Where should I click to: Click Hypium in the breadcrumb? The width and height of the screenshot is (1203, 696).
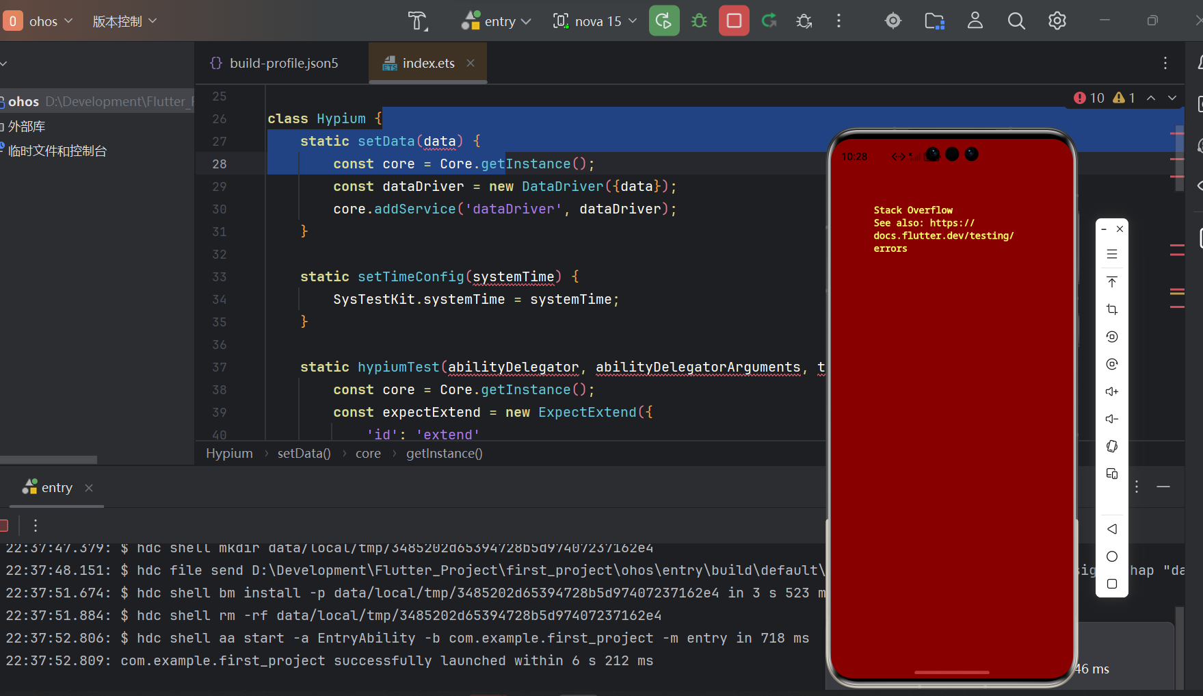pos(229,453)
